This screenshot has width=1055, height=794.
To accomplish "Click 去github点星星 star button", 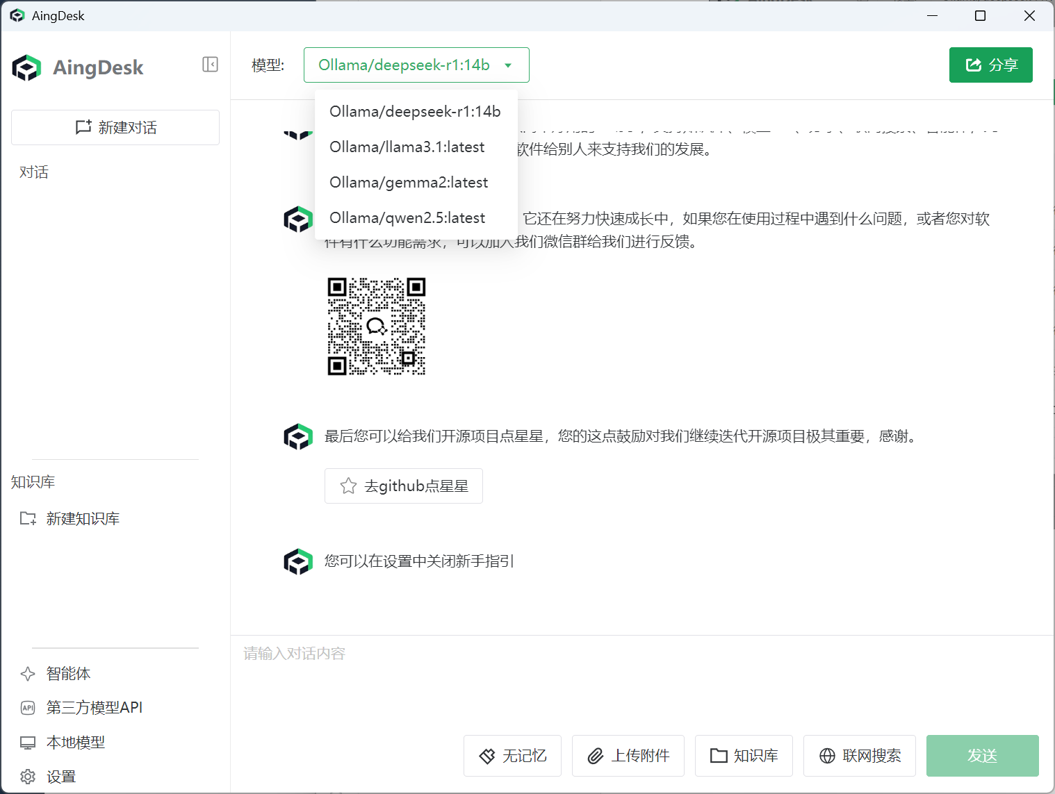I will coord(404,486).
